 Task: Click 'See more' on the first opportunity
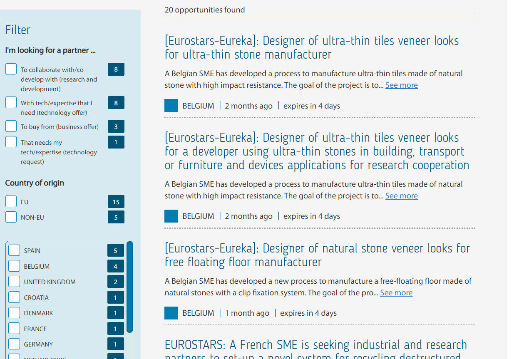401,85
